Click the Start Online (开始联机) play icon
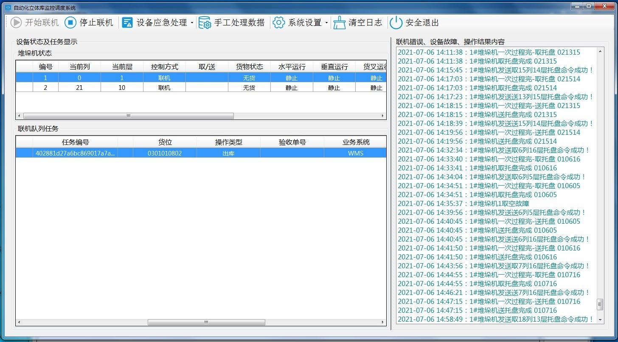This screenshot has height=342, width=618. coord(16,22)
